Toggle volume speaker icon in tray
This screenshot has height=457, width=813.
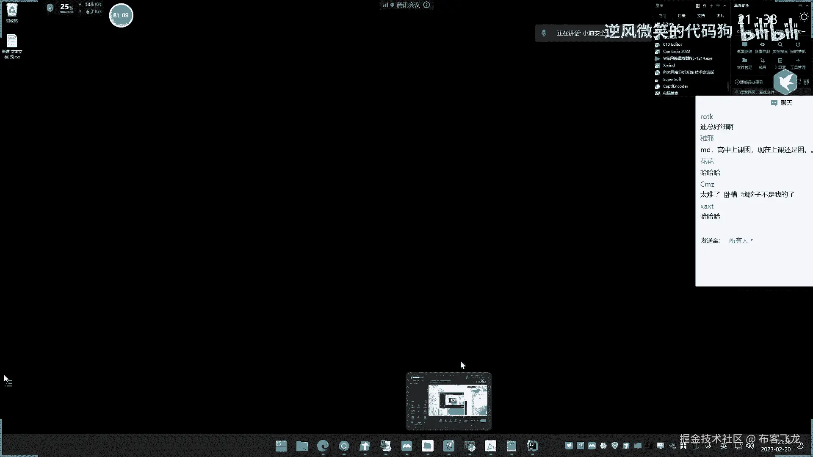(x=750, y=446)
